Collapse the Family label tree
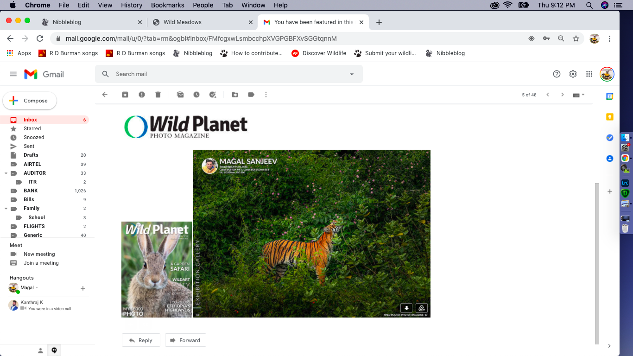Image resolution: width=633 pixels, height=356 pixels. pos(6,209)
